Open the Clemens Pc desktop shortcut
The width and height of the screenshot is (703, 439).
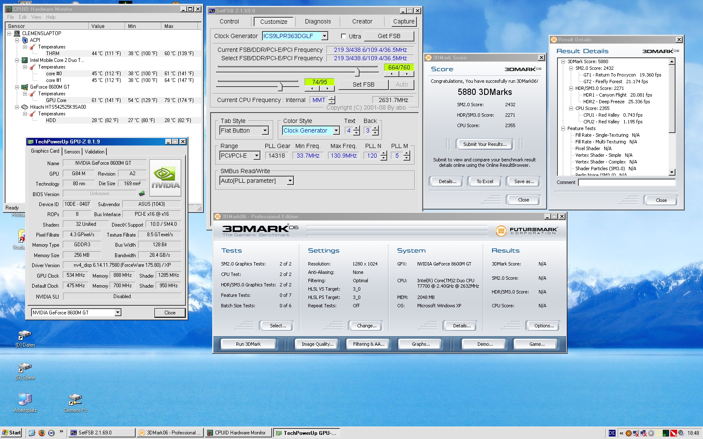click(x=75, y=403)
